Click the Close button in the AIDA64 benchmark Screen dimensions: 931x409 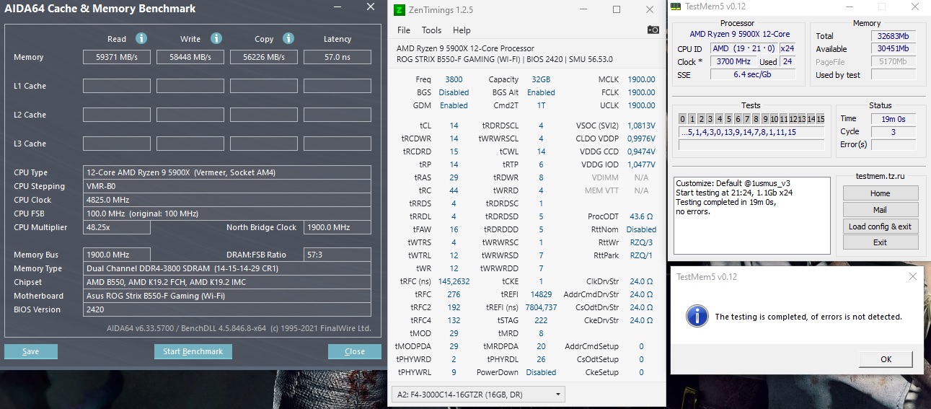[x=355, y=351]
